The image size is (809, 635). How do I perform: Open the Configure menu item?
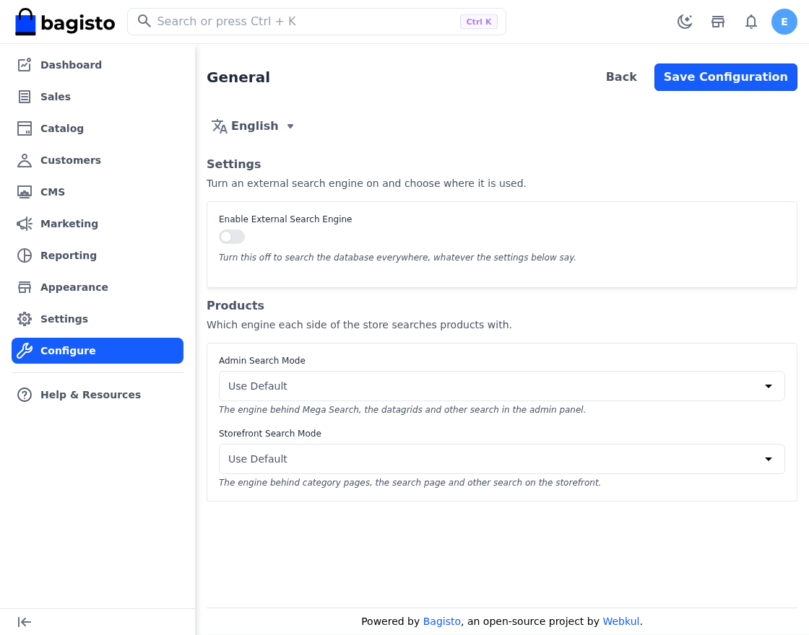click(98, 351)
